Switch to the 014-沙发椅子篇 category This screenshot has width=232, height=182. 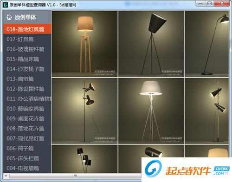pyautogui.click(x=27, y=69)
